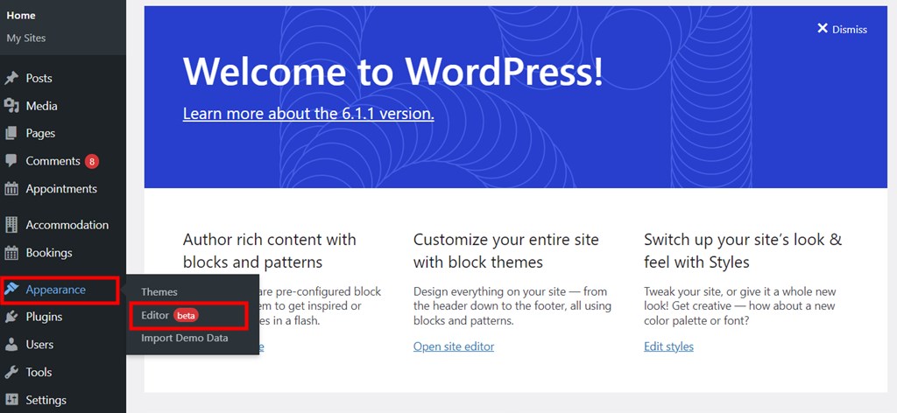Click the Posts pushpin icon
This screenshot has height=413, width=897.
pyautogui.click(x=11, y=78)
